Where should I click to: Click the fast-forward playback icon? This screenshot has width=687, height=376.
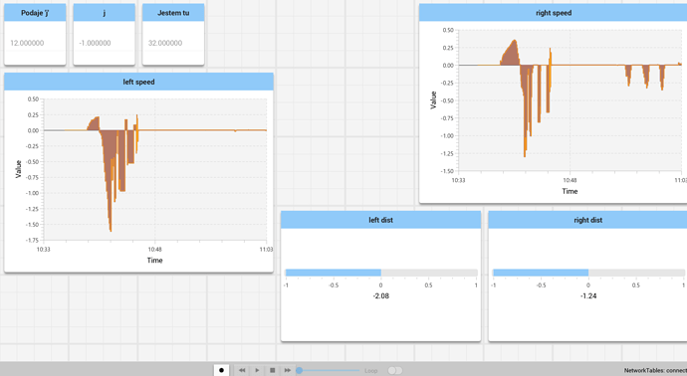288,370
